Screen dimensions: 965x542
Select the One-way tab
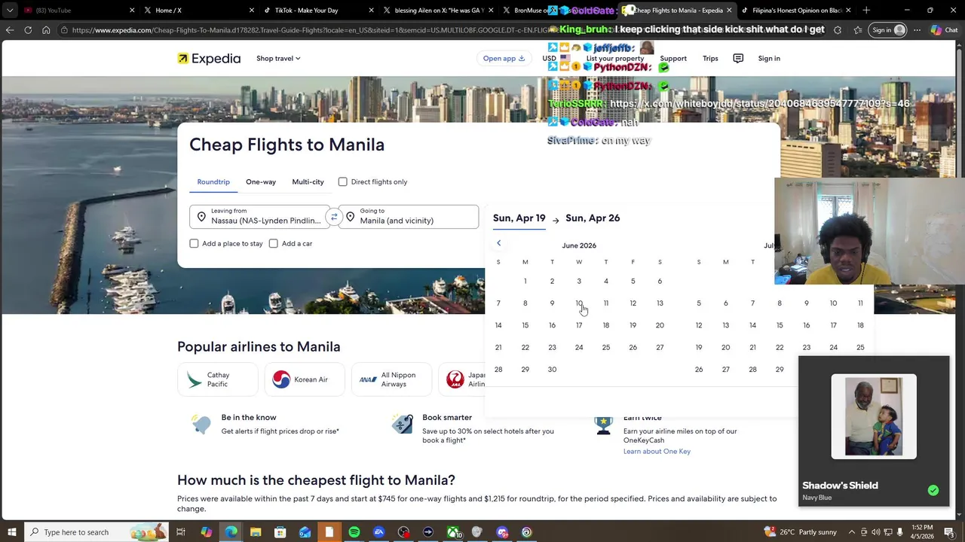tap(261, 181)
